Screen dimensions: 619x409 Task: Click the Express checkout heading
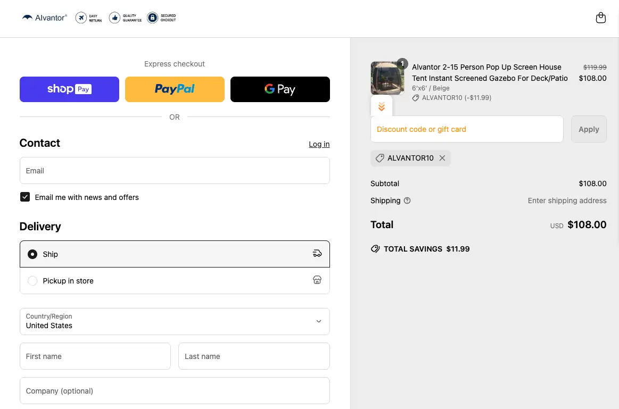pos(175,64)
